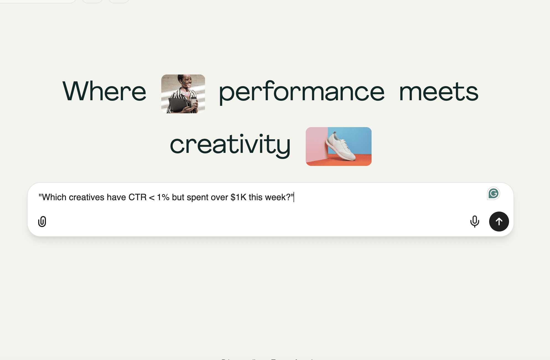Click the word "Where" in the headline
Image resolution: width=550 pixels, height=360 pixels.
point(104,91)
